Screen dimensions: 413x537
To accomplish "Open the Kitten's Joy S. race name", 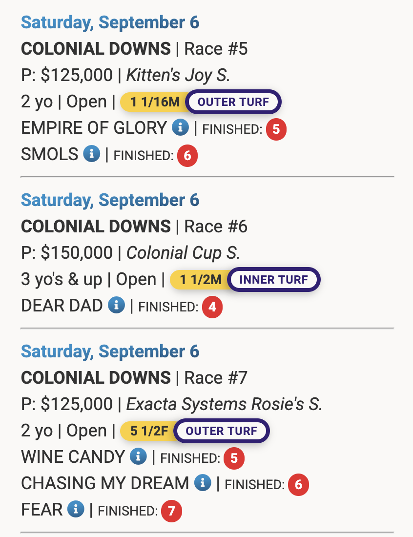I will (178, 75).
